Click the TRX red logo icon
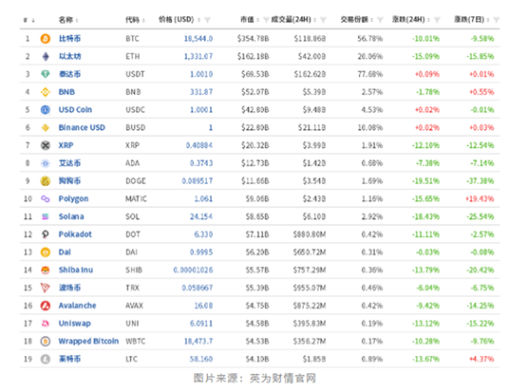This screenshot has height=391, width=528. (46, 288)
